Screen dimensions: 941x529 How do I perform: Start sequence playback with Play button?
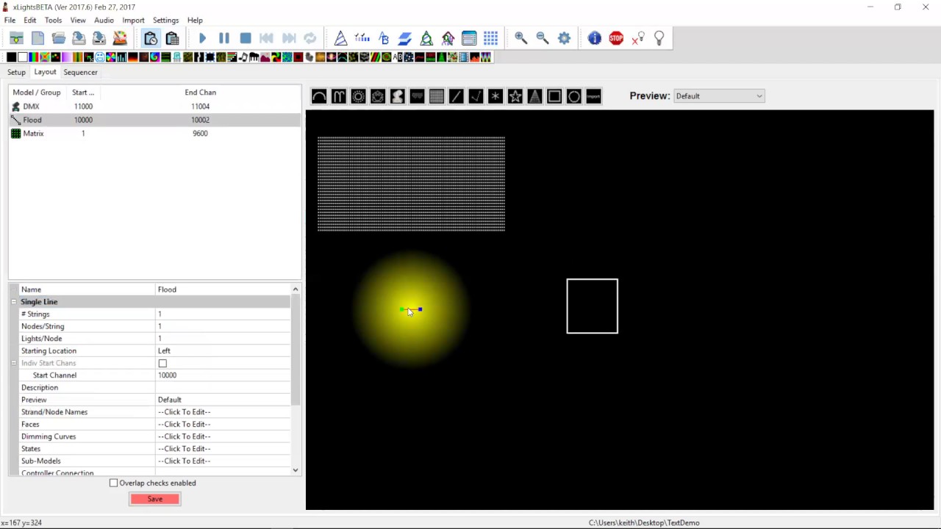[x=203, y=38]
